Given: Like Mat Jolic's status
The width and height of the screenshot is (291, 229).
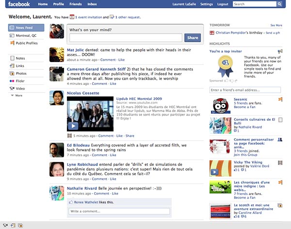Looking at the screenshot, I should (121, 60).
